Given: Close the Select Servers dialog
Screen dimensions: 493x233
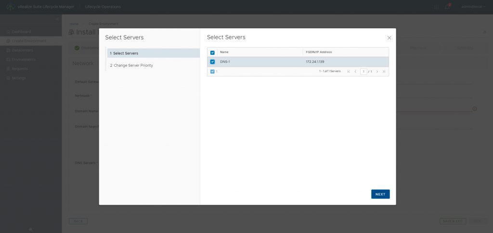Looking at the screenshot, I should point(389,38).
